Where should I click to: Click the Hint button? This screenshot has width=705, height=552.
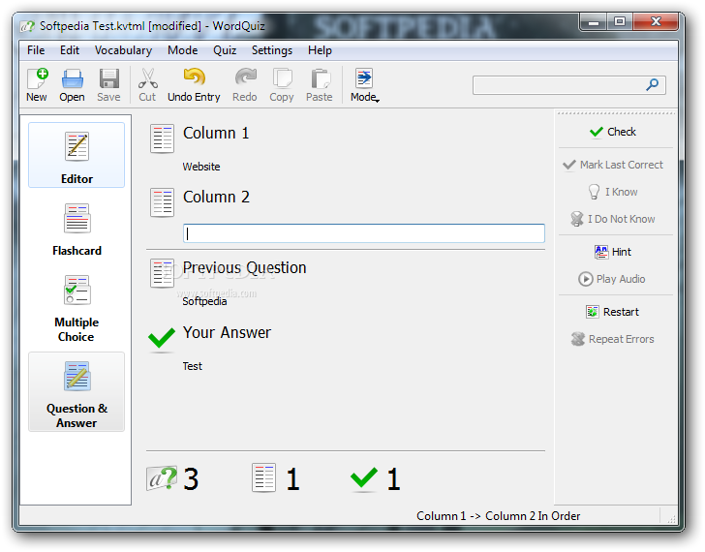click(x=613, y=252)
